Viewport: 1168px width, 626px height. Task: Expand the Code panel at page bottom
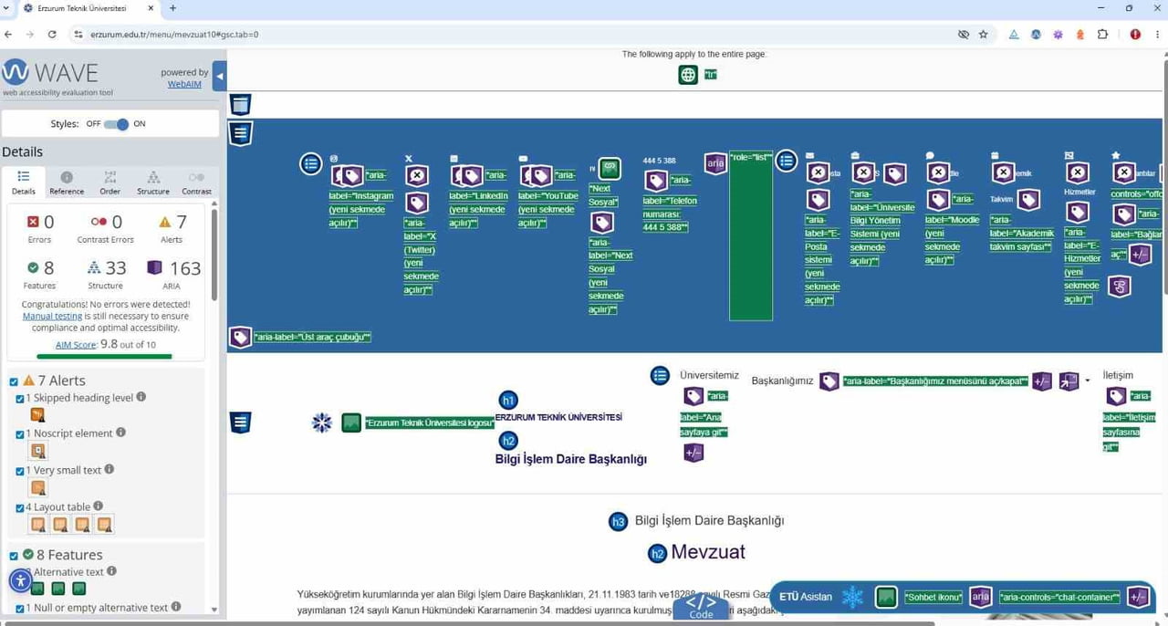[701, 607]
